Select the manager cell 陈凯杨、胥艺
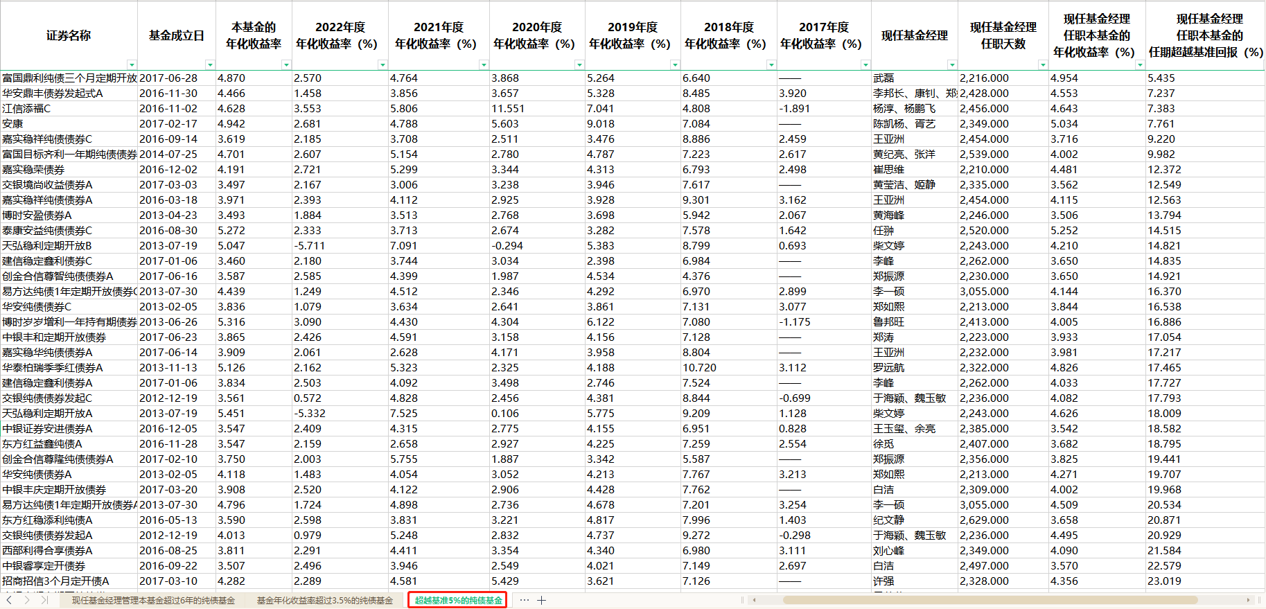 pos(915,124)
